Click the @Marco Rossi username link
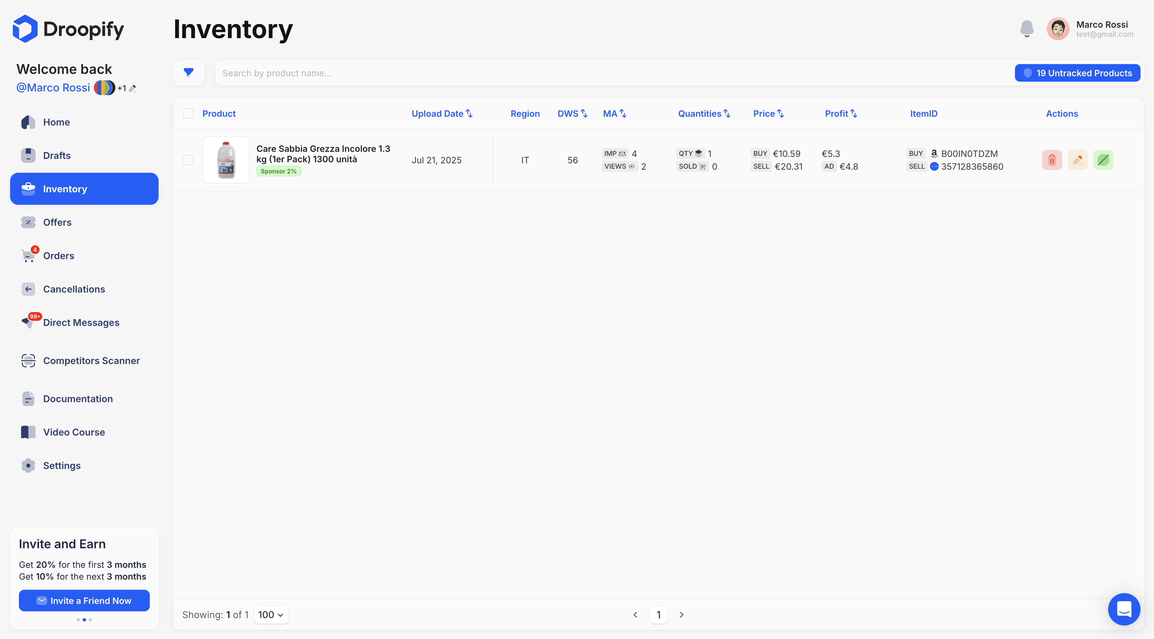 pyautogui.click(x=53, y=88)
